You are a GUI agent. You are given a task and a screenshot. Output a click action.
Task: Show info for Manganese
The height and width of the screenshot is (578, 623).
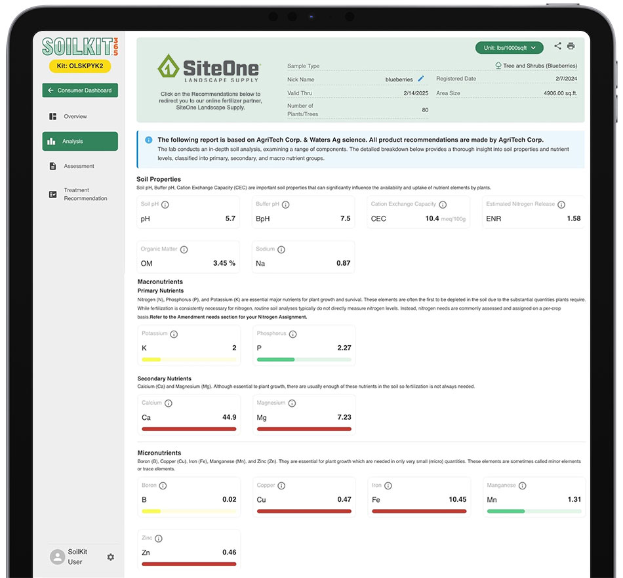click(x=523, y=485)
